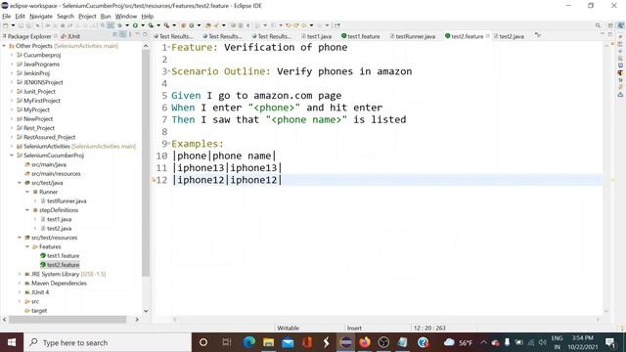Collapse the SeleniumCucumberProj project node
This screenshot has height=352, width=626.
(12, 155)
